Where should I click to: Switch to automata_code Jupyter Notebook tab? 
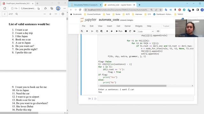point(120,5)
